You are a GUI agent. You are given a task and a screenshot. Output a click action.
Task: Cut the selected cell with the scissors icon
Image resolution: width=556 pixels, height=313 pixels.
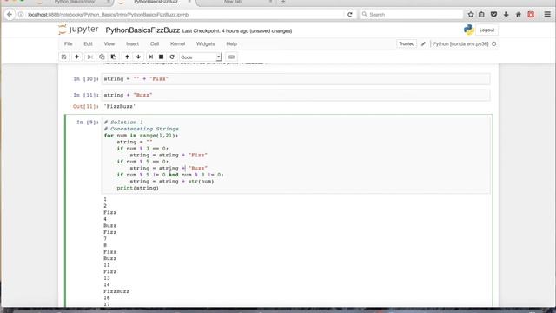(x=90, y=57)
